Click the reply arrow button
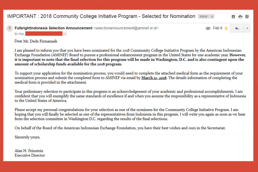The height and width of the screenshot is (172, 258). point(236,28)
